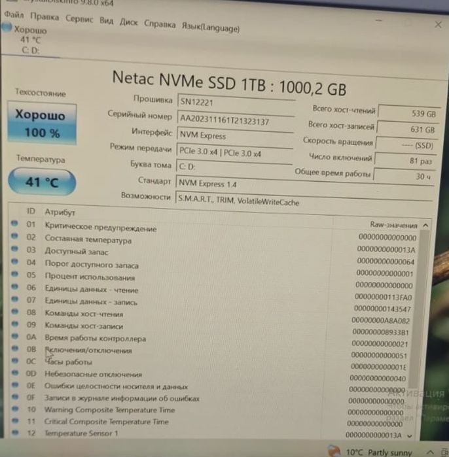Select row Критическое предупреждение
Viewport: 449px width, 457px height.
click(x=215, y=230)
